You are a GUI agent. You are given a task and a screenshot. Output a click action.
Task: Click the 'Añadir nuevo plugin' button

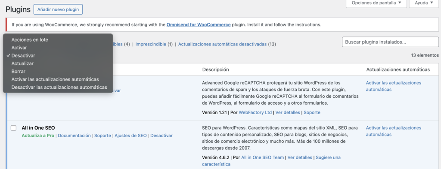point(58,9)
